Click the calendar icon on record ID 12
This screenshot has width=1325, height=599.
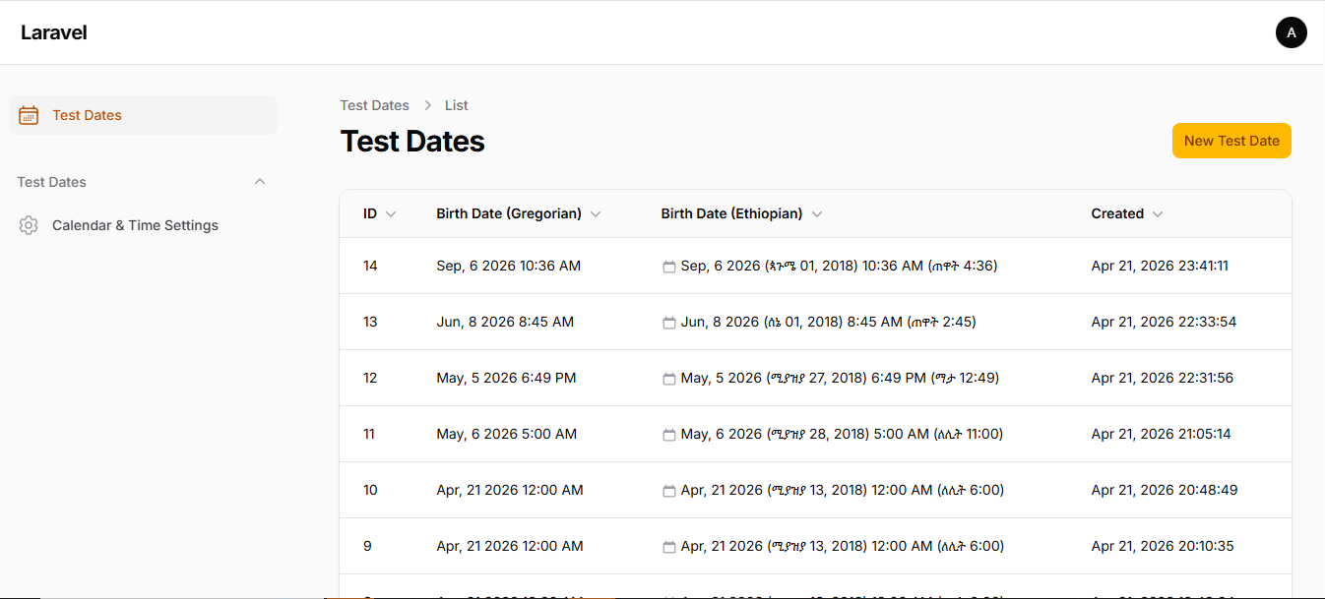668,378
